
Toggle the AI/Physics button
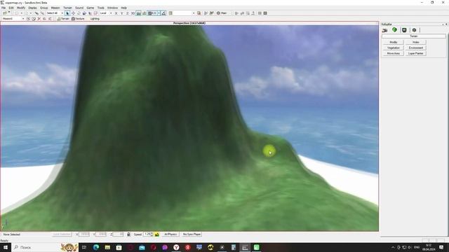click(x=170, y=234)
